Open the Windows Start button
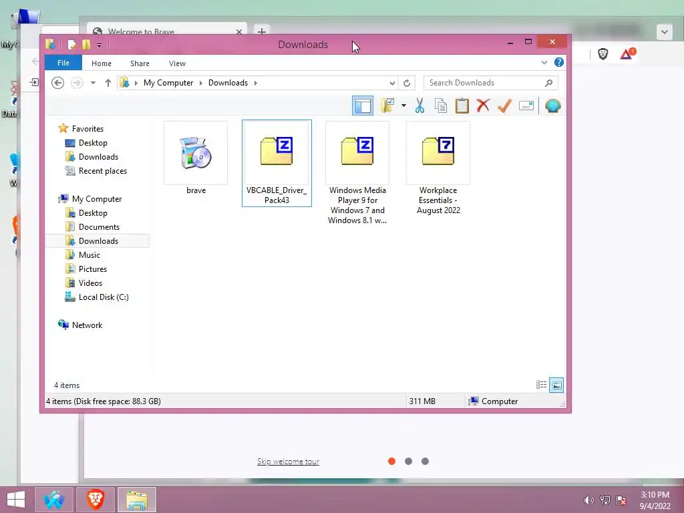684x513 pixels. (16, 500)
